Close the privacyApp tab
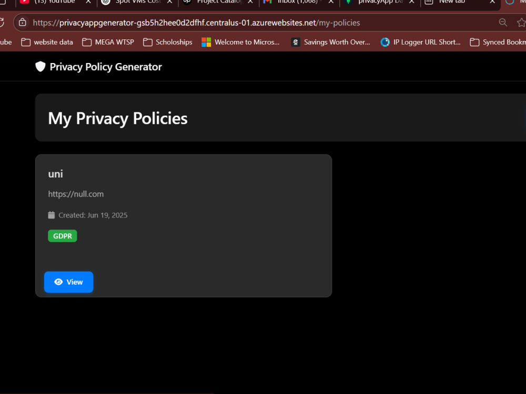This screenshot has height=394, width=526. [x=412, y=2]
